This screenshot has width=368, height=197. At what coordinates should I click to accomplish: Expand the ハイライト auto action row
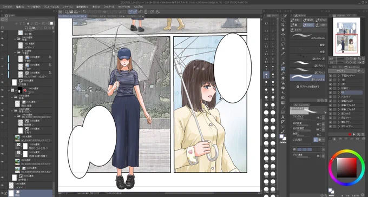(339, 97)
